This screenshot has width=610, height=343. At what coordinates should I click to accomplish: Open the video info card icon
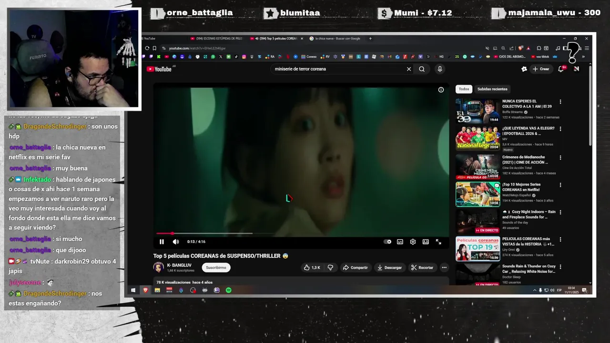[x=441, y=90]
